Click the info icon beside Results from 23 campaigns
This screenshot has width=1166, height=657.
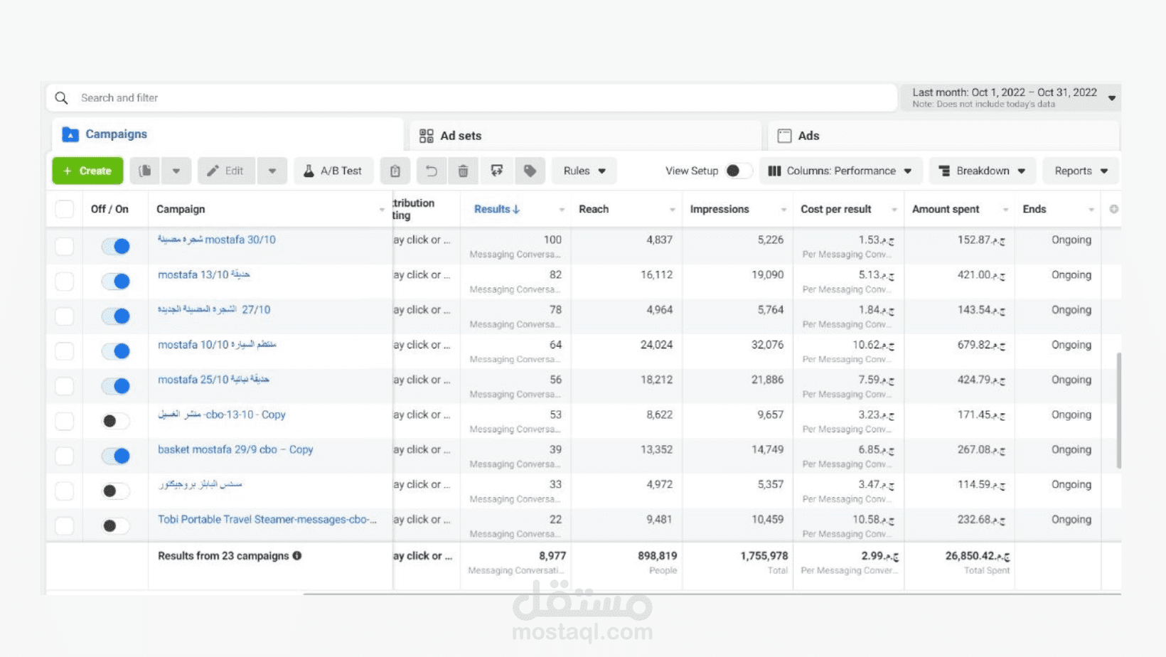coord(297,555)
